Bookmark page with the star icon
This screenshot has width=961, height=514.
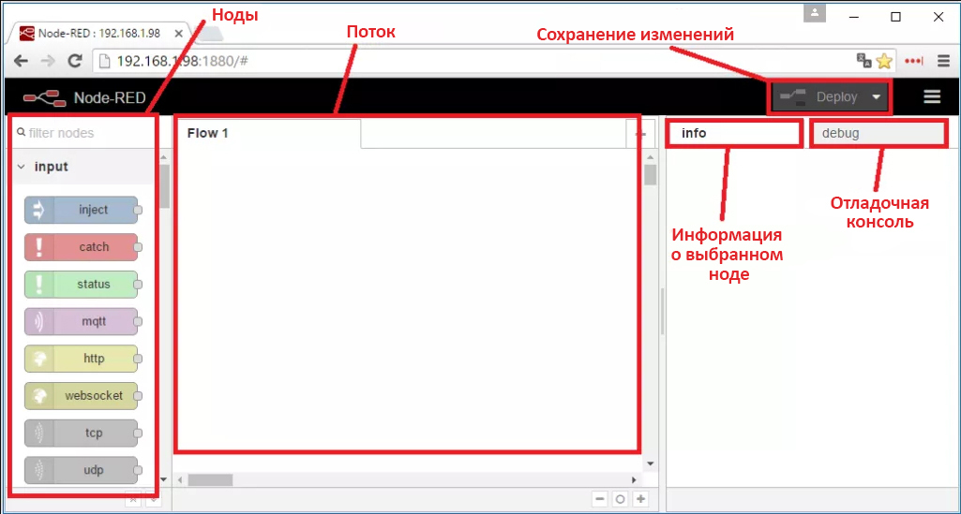point(883,61)
